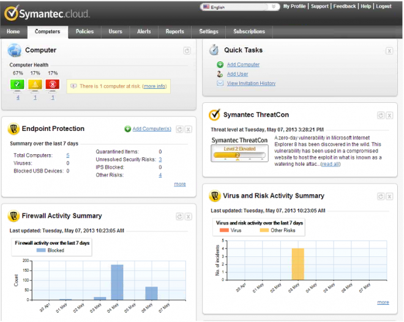This screenshot has height=322, width=404.
Task: Refresh the Virus and Risk Activity Summary panel
Action: click(381, 197)
